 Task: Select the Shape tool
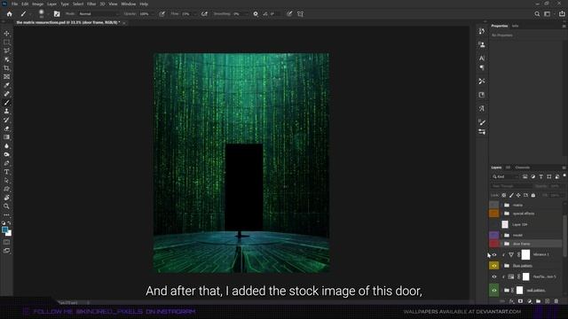[6, 189]
